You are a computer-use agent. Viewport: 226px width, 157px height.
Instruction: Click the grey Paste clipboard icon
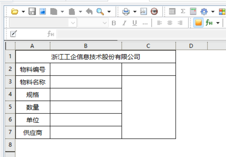click(72, 12)
